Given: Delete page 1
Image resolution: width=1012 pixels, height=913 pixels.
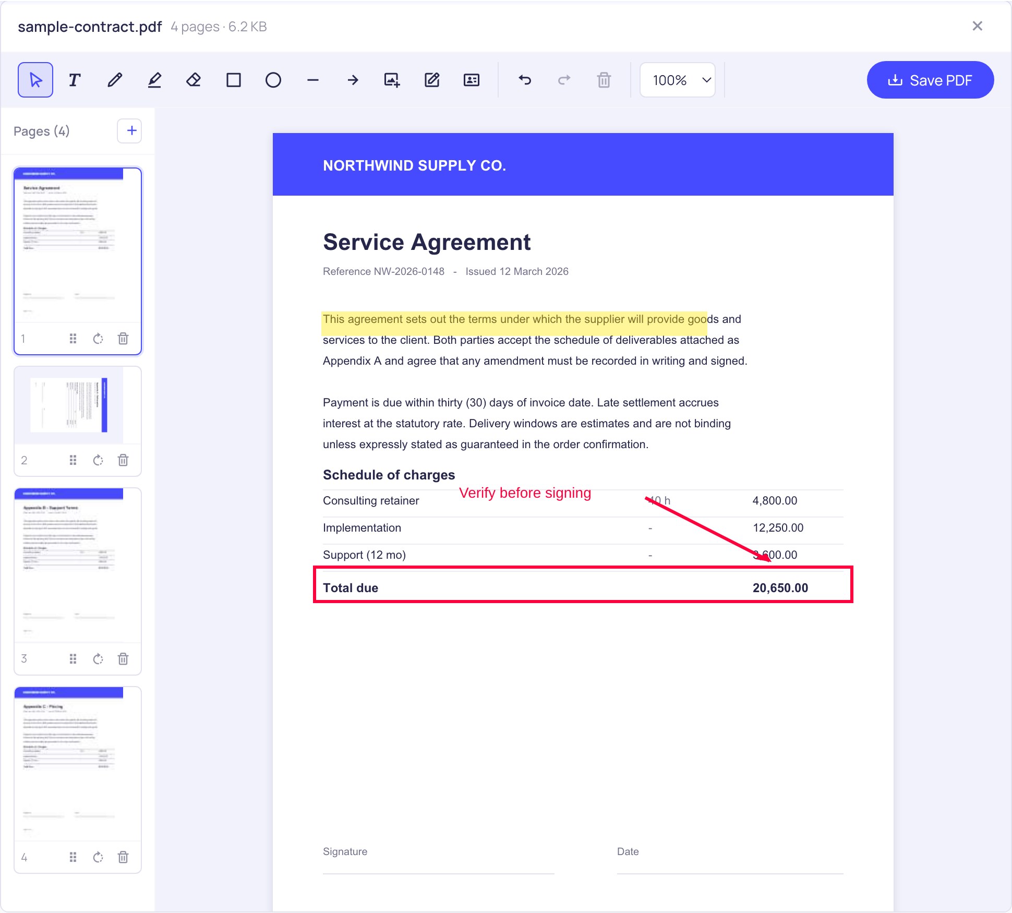Looking at the screenshot, I should tap(123, 339).
